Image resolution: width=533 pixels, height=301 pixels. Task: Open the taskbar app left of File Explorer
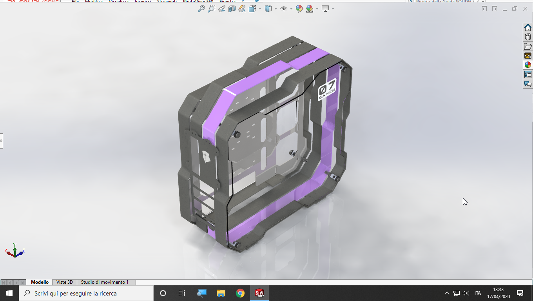202,293
